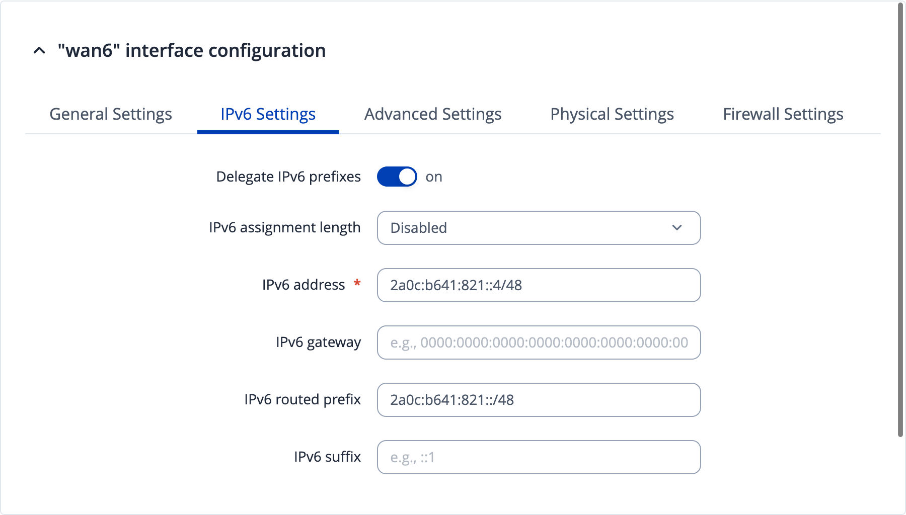Select the address value 2a0c:b641:821::4/48
This screenshot has height=515, width=906.
point(456,285)
